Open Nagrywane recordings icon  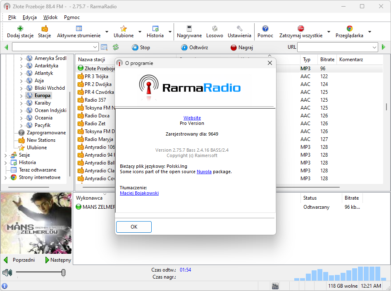[189, 29]
